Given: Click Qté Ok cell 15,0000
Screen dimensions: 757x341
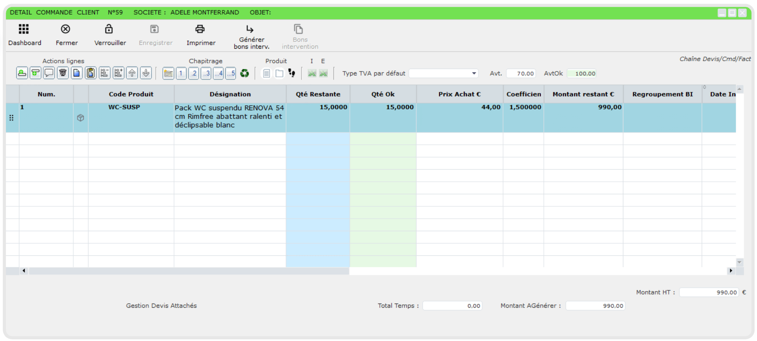Looking at the screenshot, I should click(383, 118).
